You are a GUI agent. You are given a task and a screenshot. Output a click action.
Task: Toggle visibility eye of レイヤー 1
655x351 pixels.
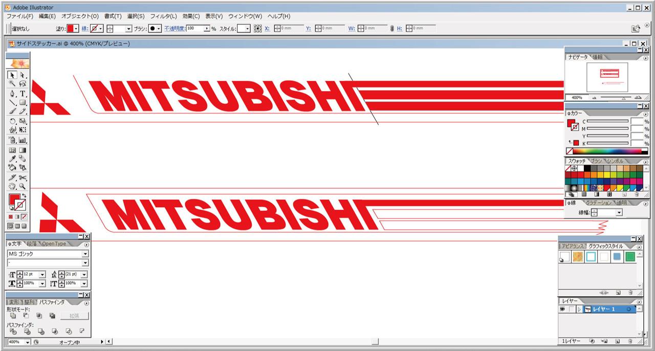[562, 310]
